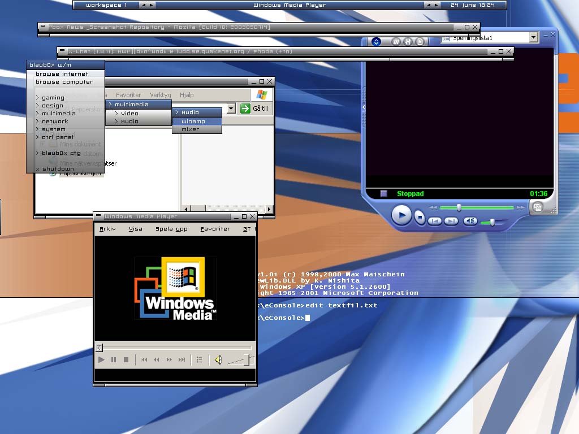
Task: Click the 01:36 time display in skinned player
Action: tap(538, 194)
